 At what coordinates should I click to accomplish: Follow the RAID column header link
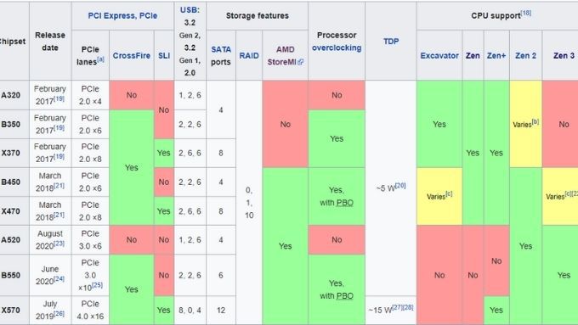(249, 55)
